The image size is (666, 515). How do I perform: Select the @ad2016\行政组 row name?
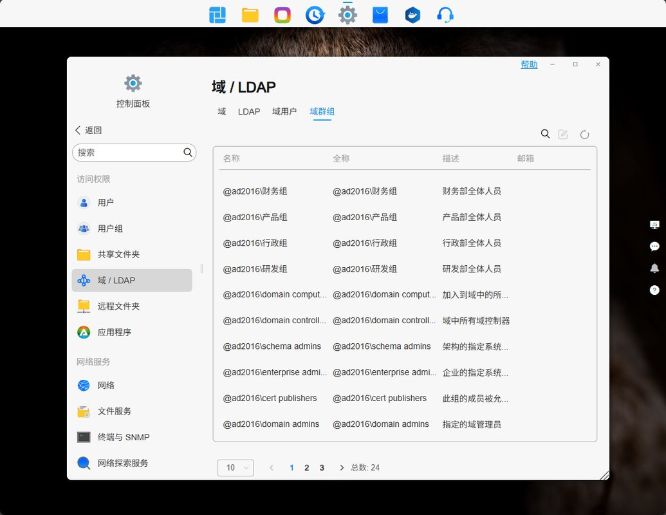(255, 243)
